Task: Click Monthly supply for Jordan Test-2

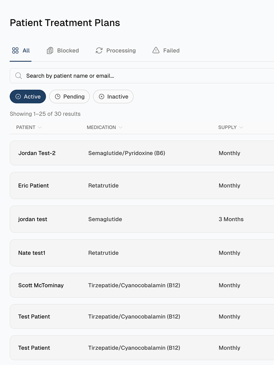Action: (229, 153)
